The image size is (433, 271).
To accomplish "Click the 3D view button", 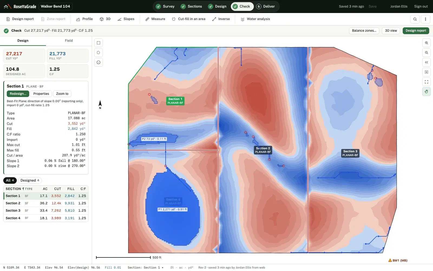I will click(x=391, y=31).
